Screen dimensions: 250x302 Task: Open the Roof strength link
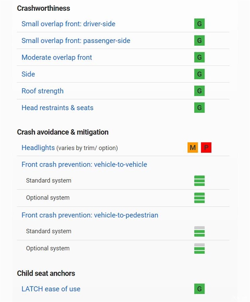(42, 91)
